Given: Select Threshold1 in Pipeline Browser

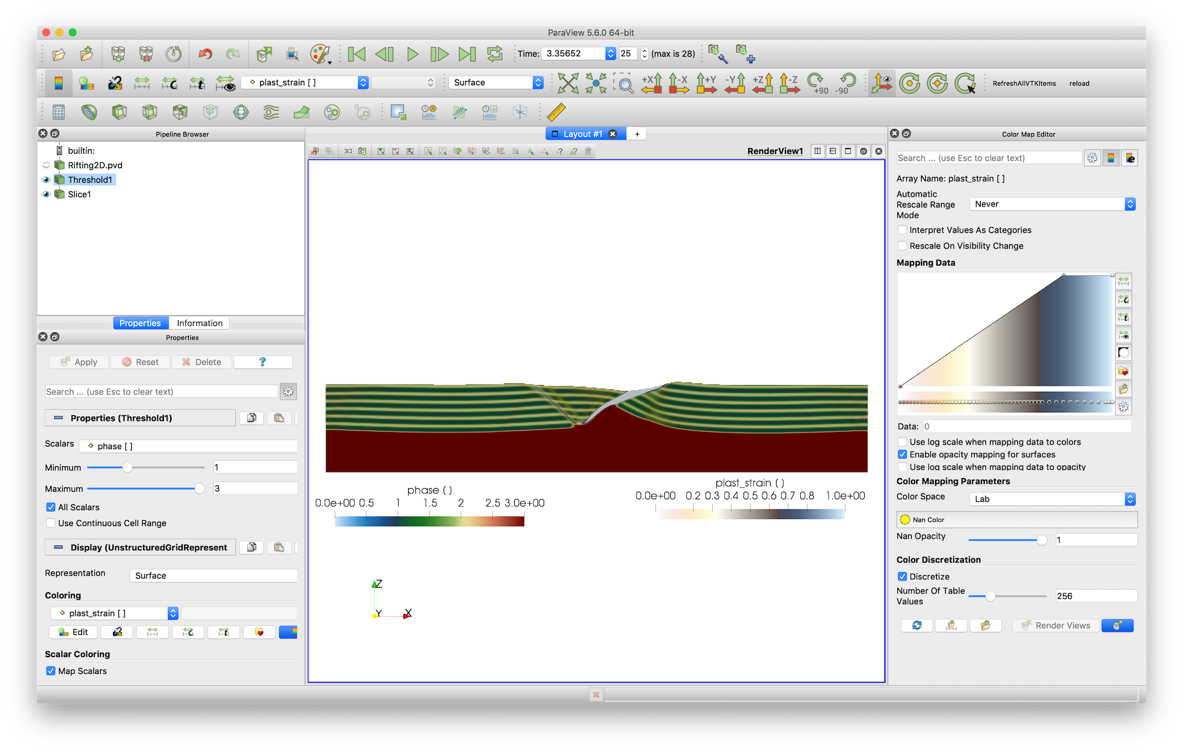Looking at the screenshot, I should click(89, 180).
